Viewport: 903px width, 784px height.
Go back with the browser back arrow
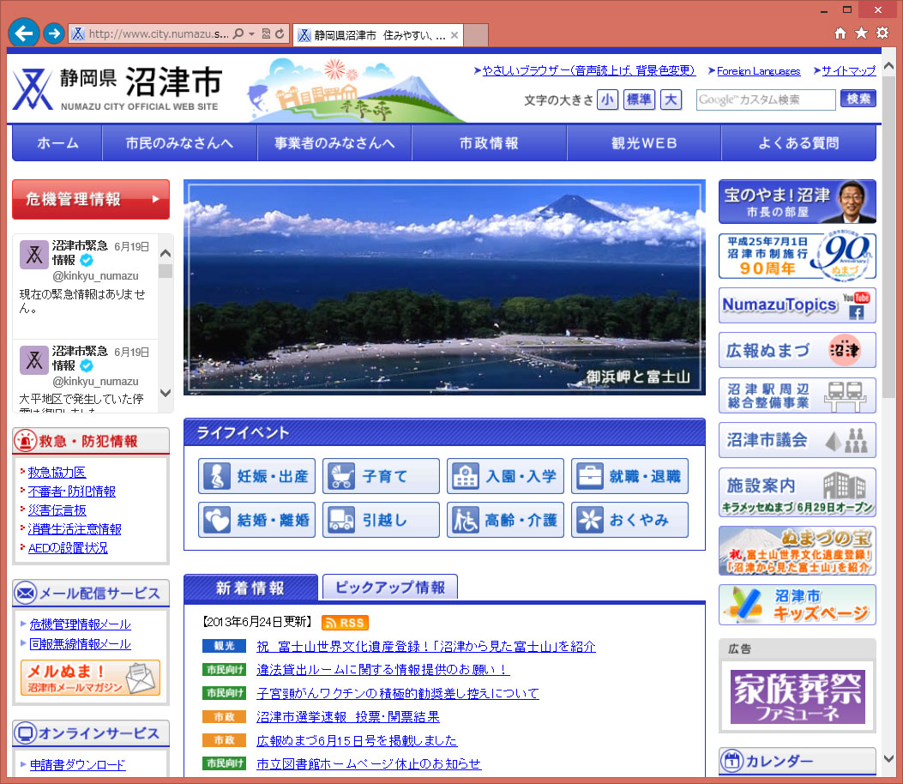[24, 33]
